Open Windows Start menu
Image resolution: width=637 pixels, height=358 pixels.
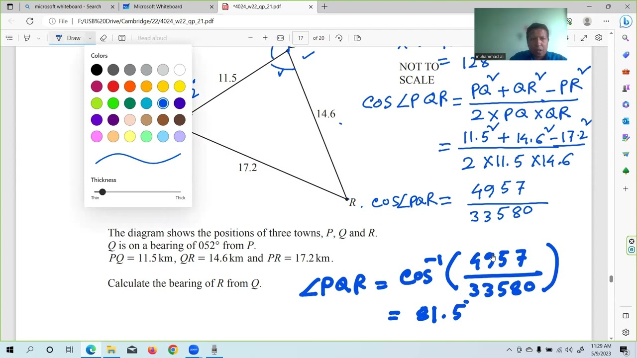(9, 350)
